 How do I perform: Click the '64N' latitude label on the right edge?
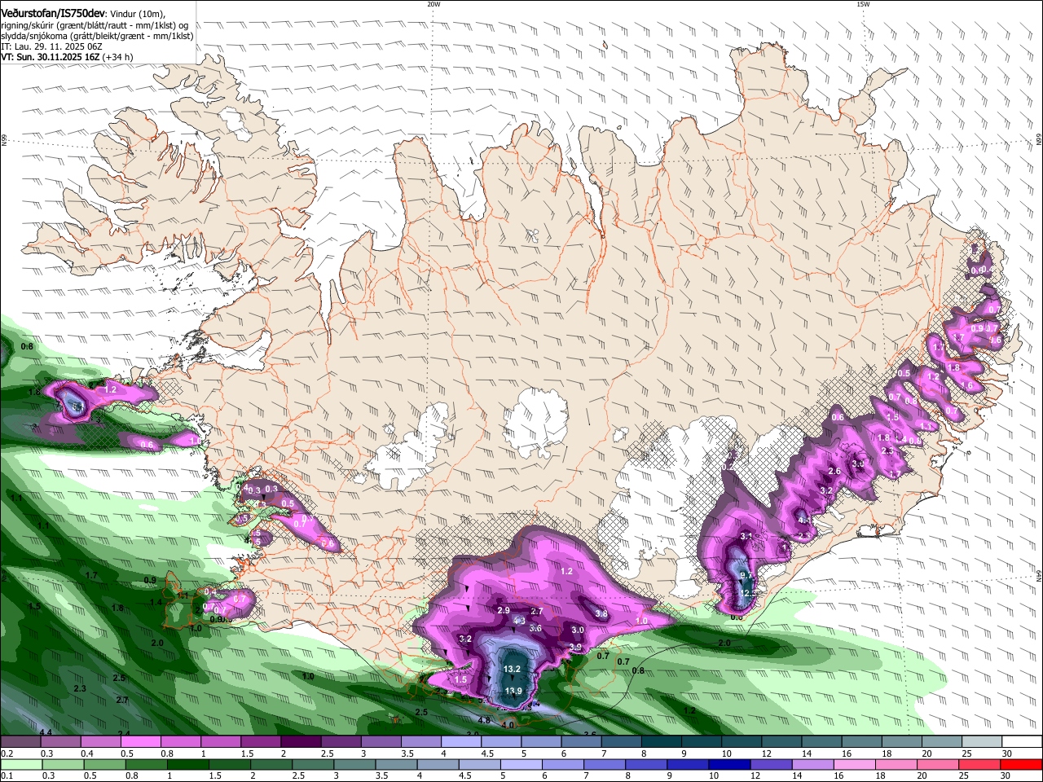[1039, 574]
